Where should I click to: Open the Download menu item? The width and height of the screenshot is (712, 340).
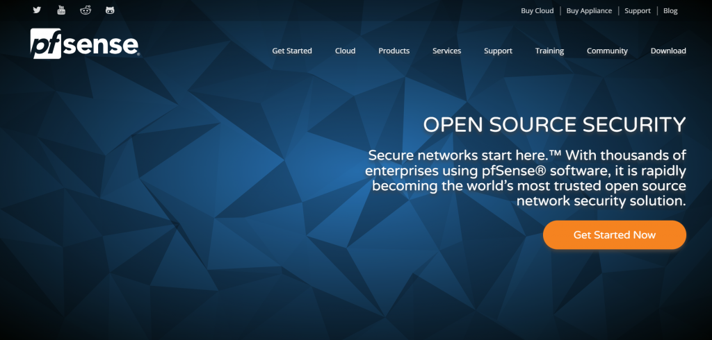tap(668, 51)
